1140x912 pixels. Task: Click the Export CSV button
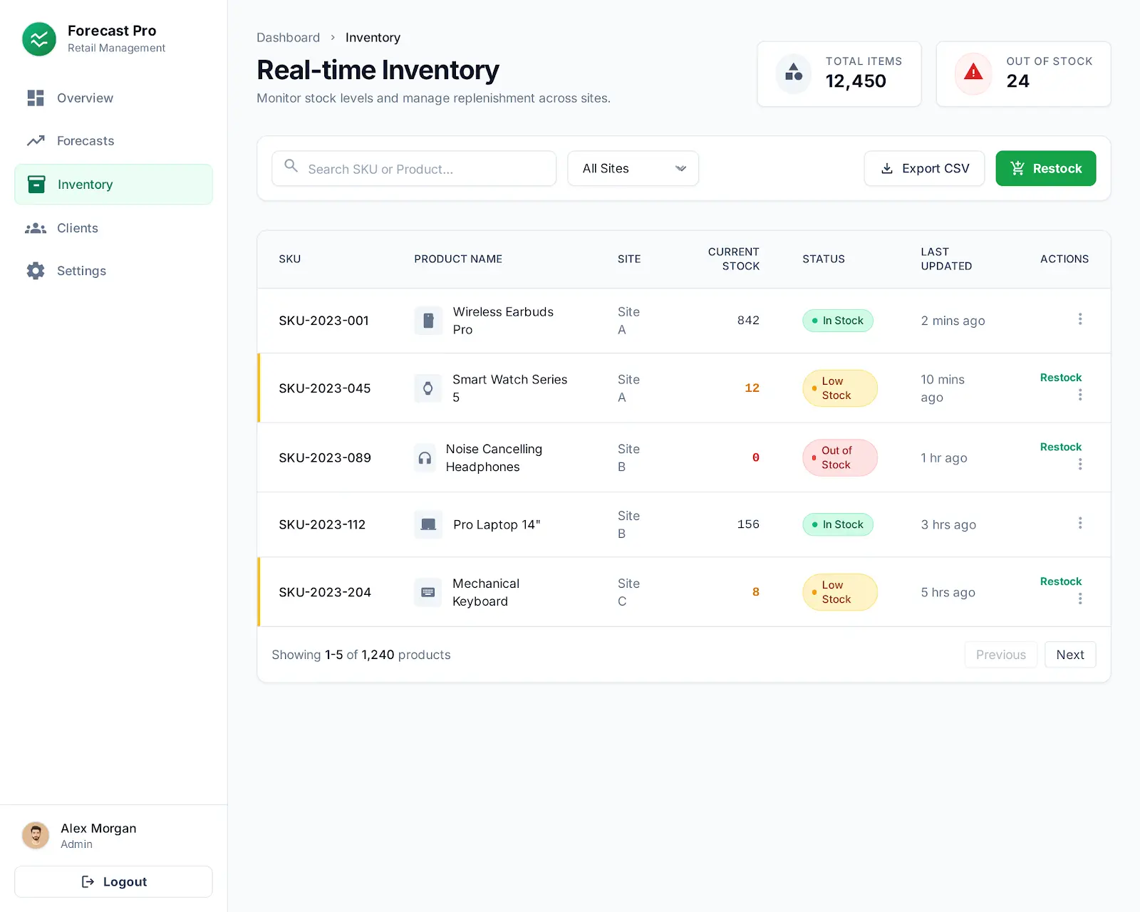point(924,168)
